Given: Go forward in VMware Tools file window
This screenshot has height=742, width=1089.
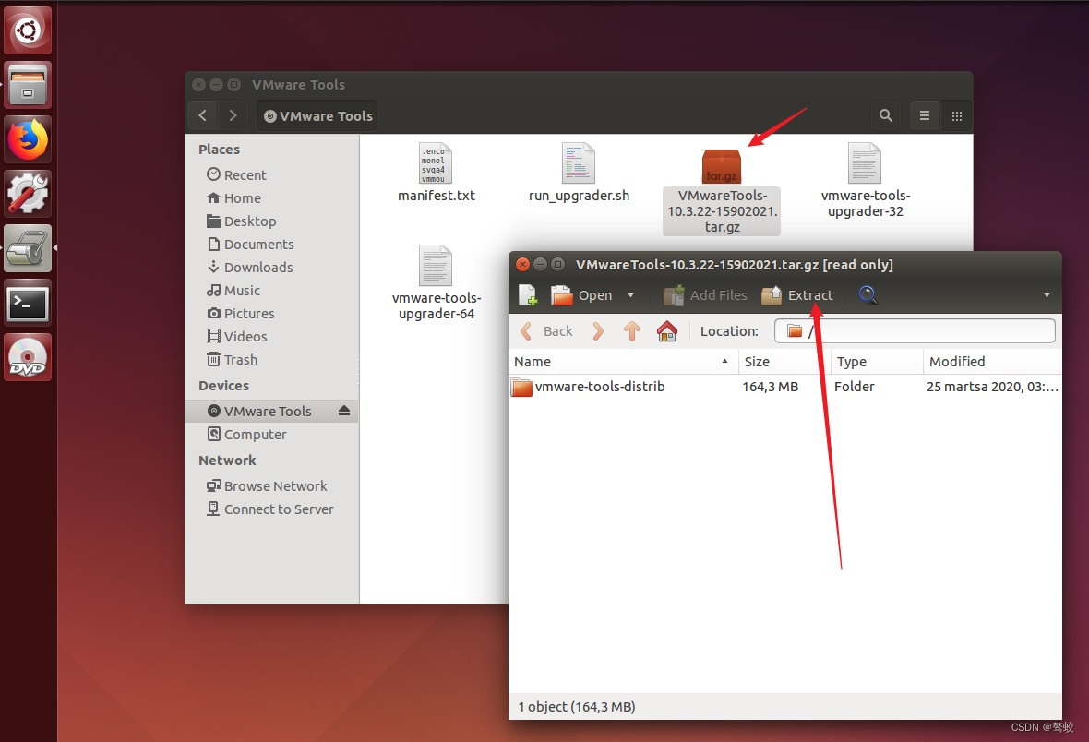Looking at the screenshot, I should click(x=233, y=115).
